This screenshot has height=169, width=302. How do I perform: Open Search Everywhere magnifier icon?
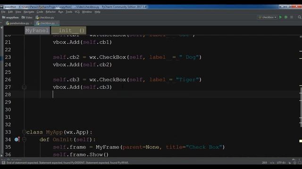[300, 17]
